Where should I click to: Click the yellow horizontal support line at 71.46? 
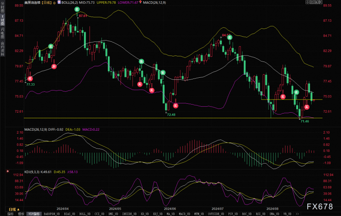[x=173, y=118]
